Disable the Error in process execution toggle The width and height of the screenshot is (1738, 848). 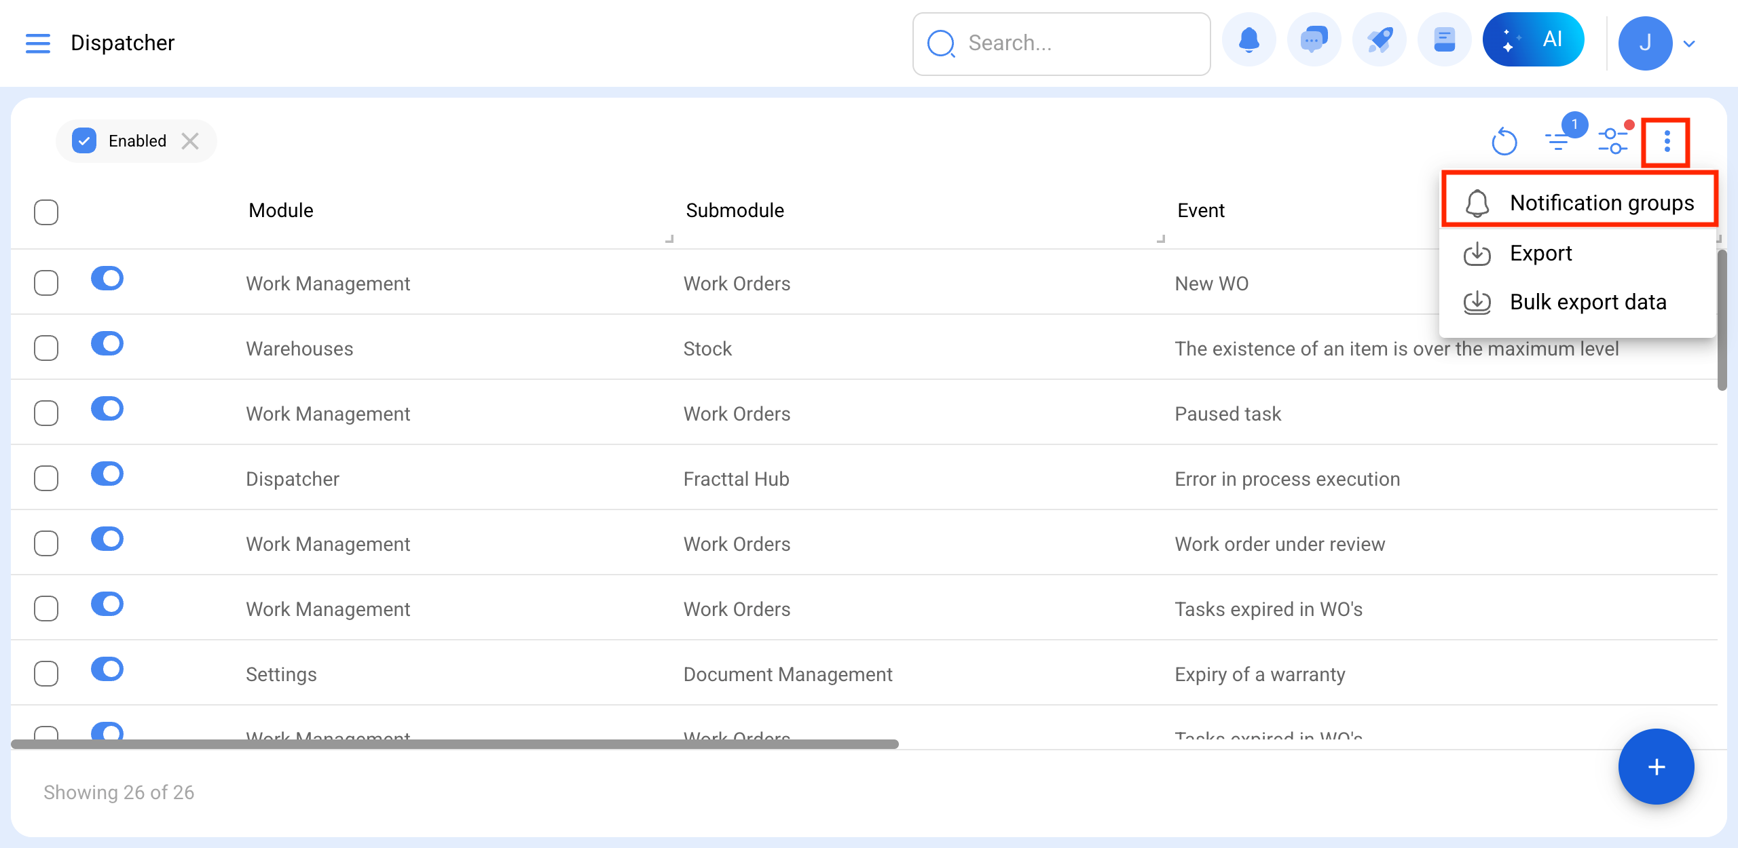(x=107, y=474)
